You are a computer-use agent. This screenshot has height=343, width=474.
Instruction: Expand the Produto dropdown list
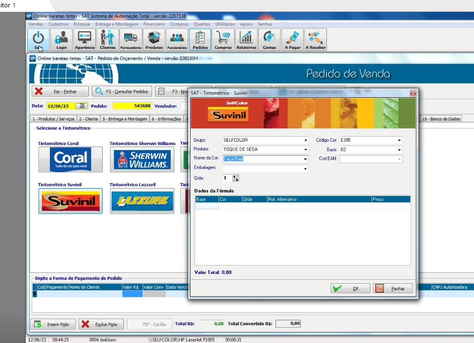coord(306,150)
